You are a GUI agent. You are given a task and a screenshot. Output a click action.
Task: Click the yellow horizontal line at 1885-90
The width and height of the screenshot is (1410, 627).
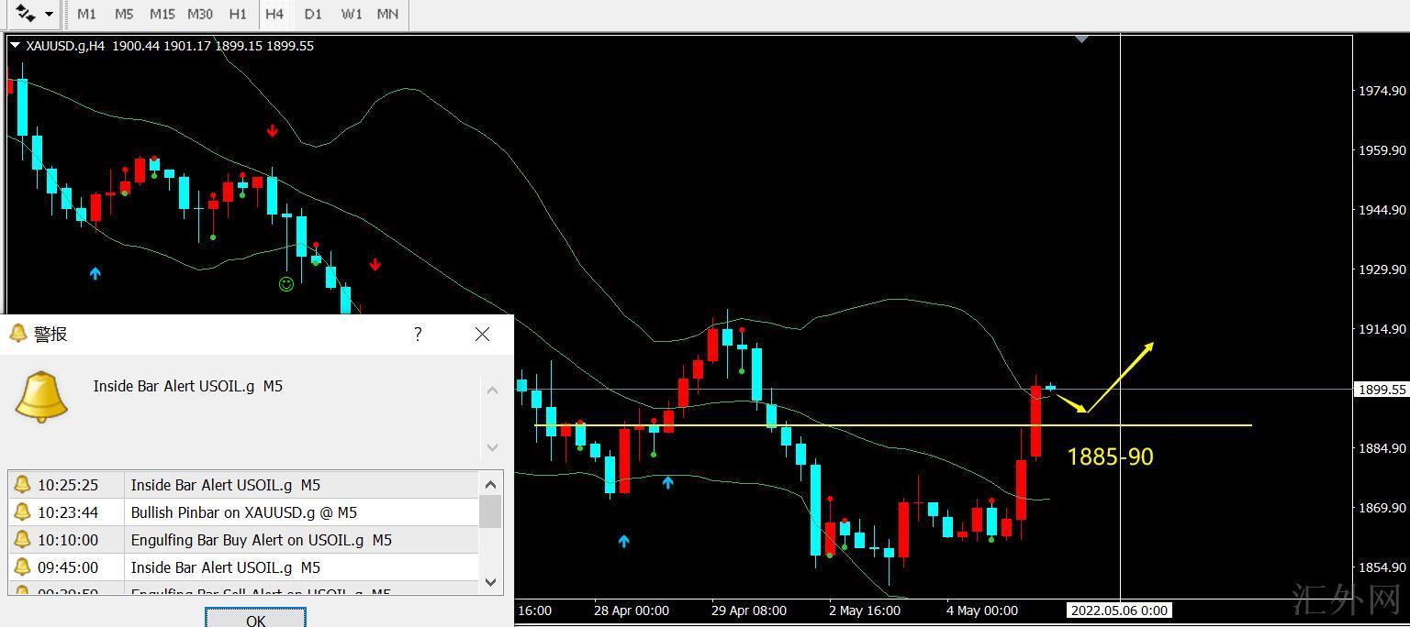click(x=918, y=425)
